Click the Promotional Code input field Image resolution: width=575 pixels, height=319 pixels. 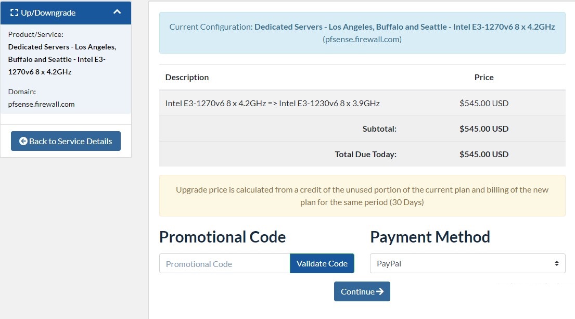224,264
